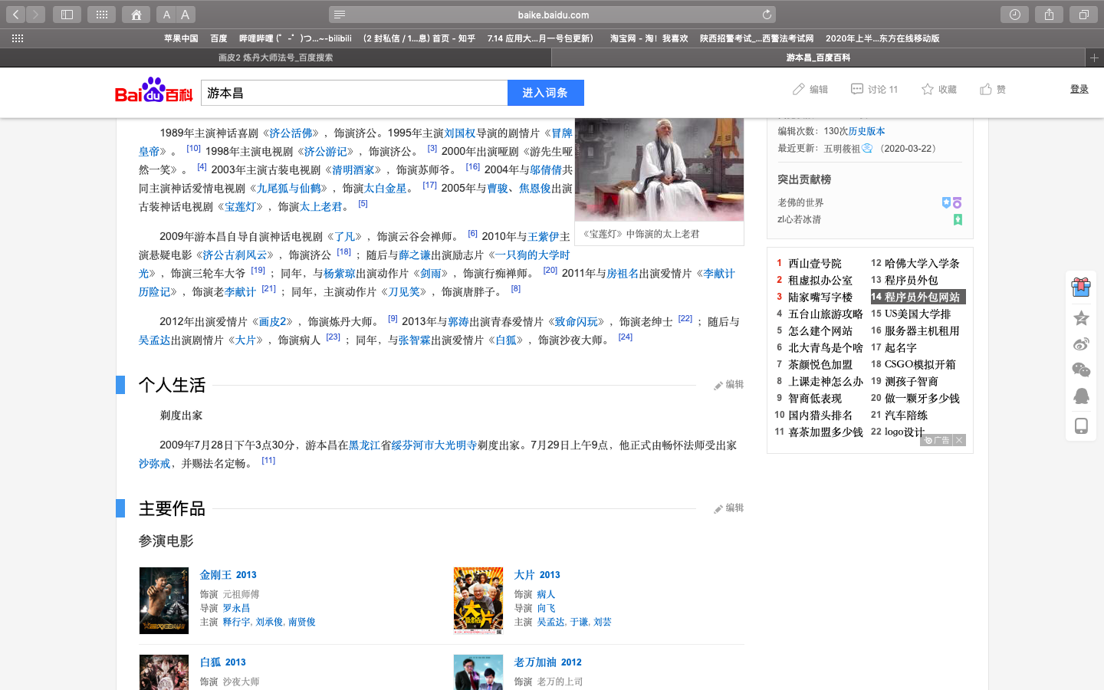
Task: Select the 游本昌_百度百科 tab
Action: coord(818,58)
